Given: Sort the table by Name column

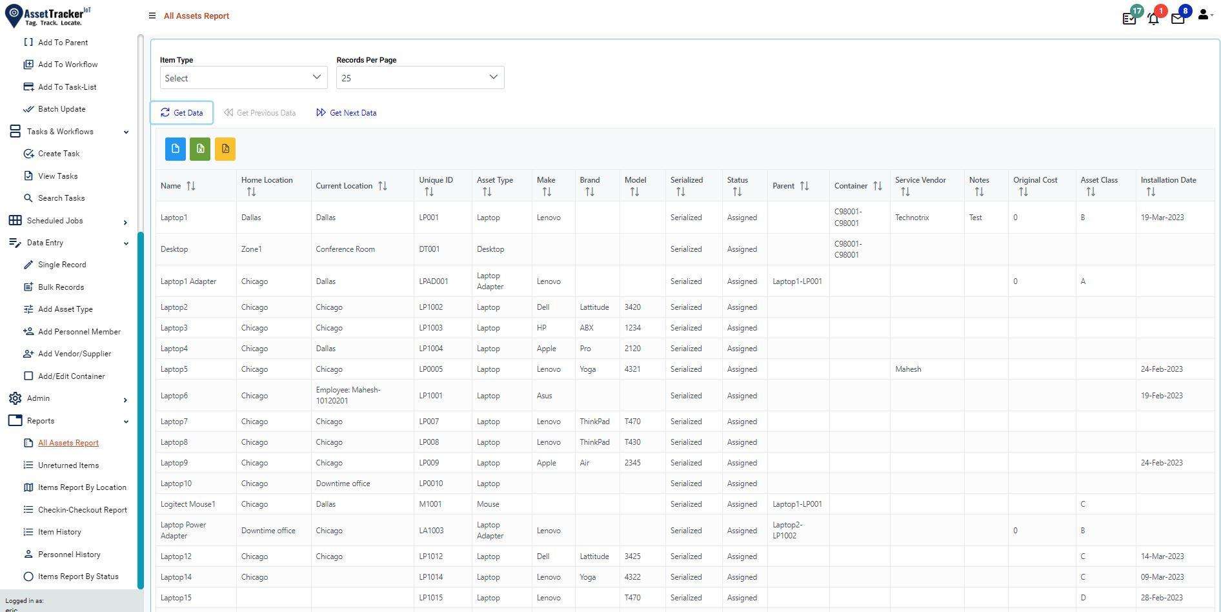Looking at the screenshot, I should (191, 185).
